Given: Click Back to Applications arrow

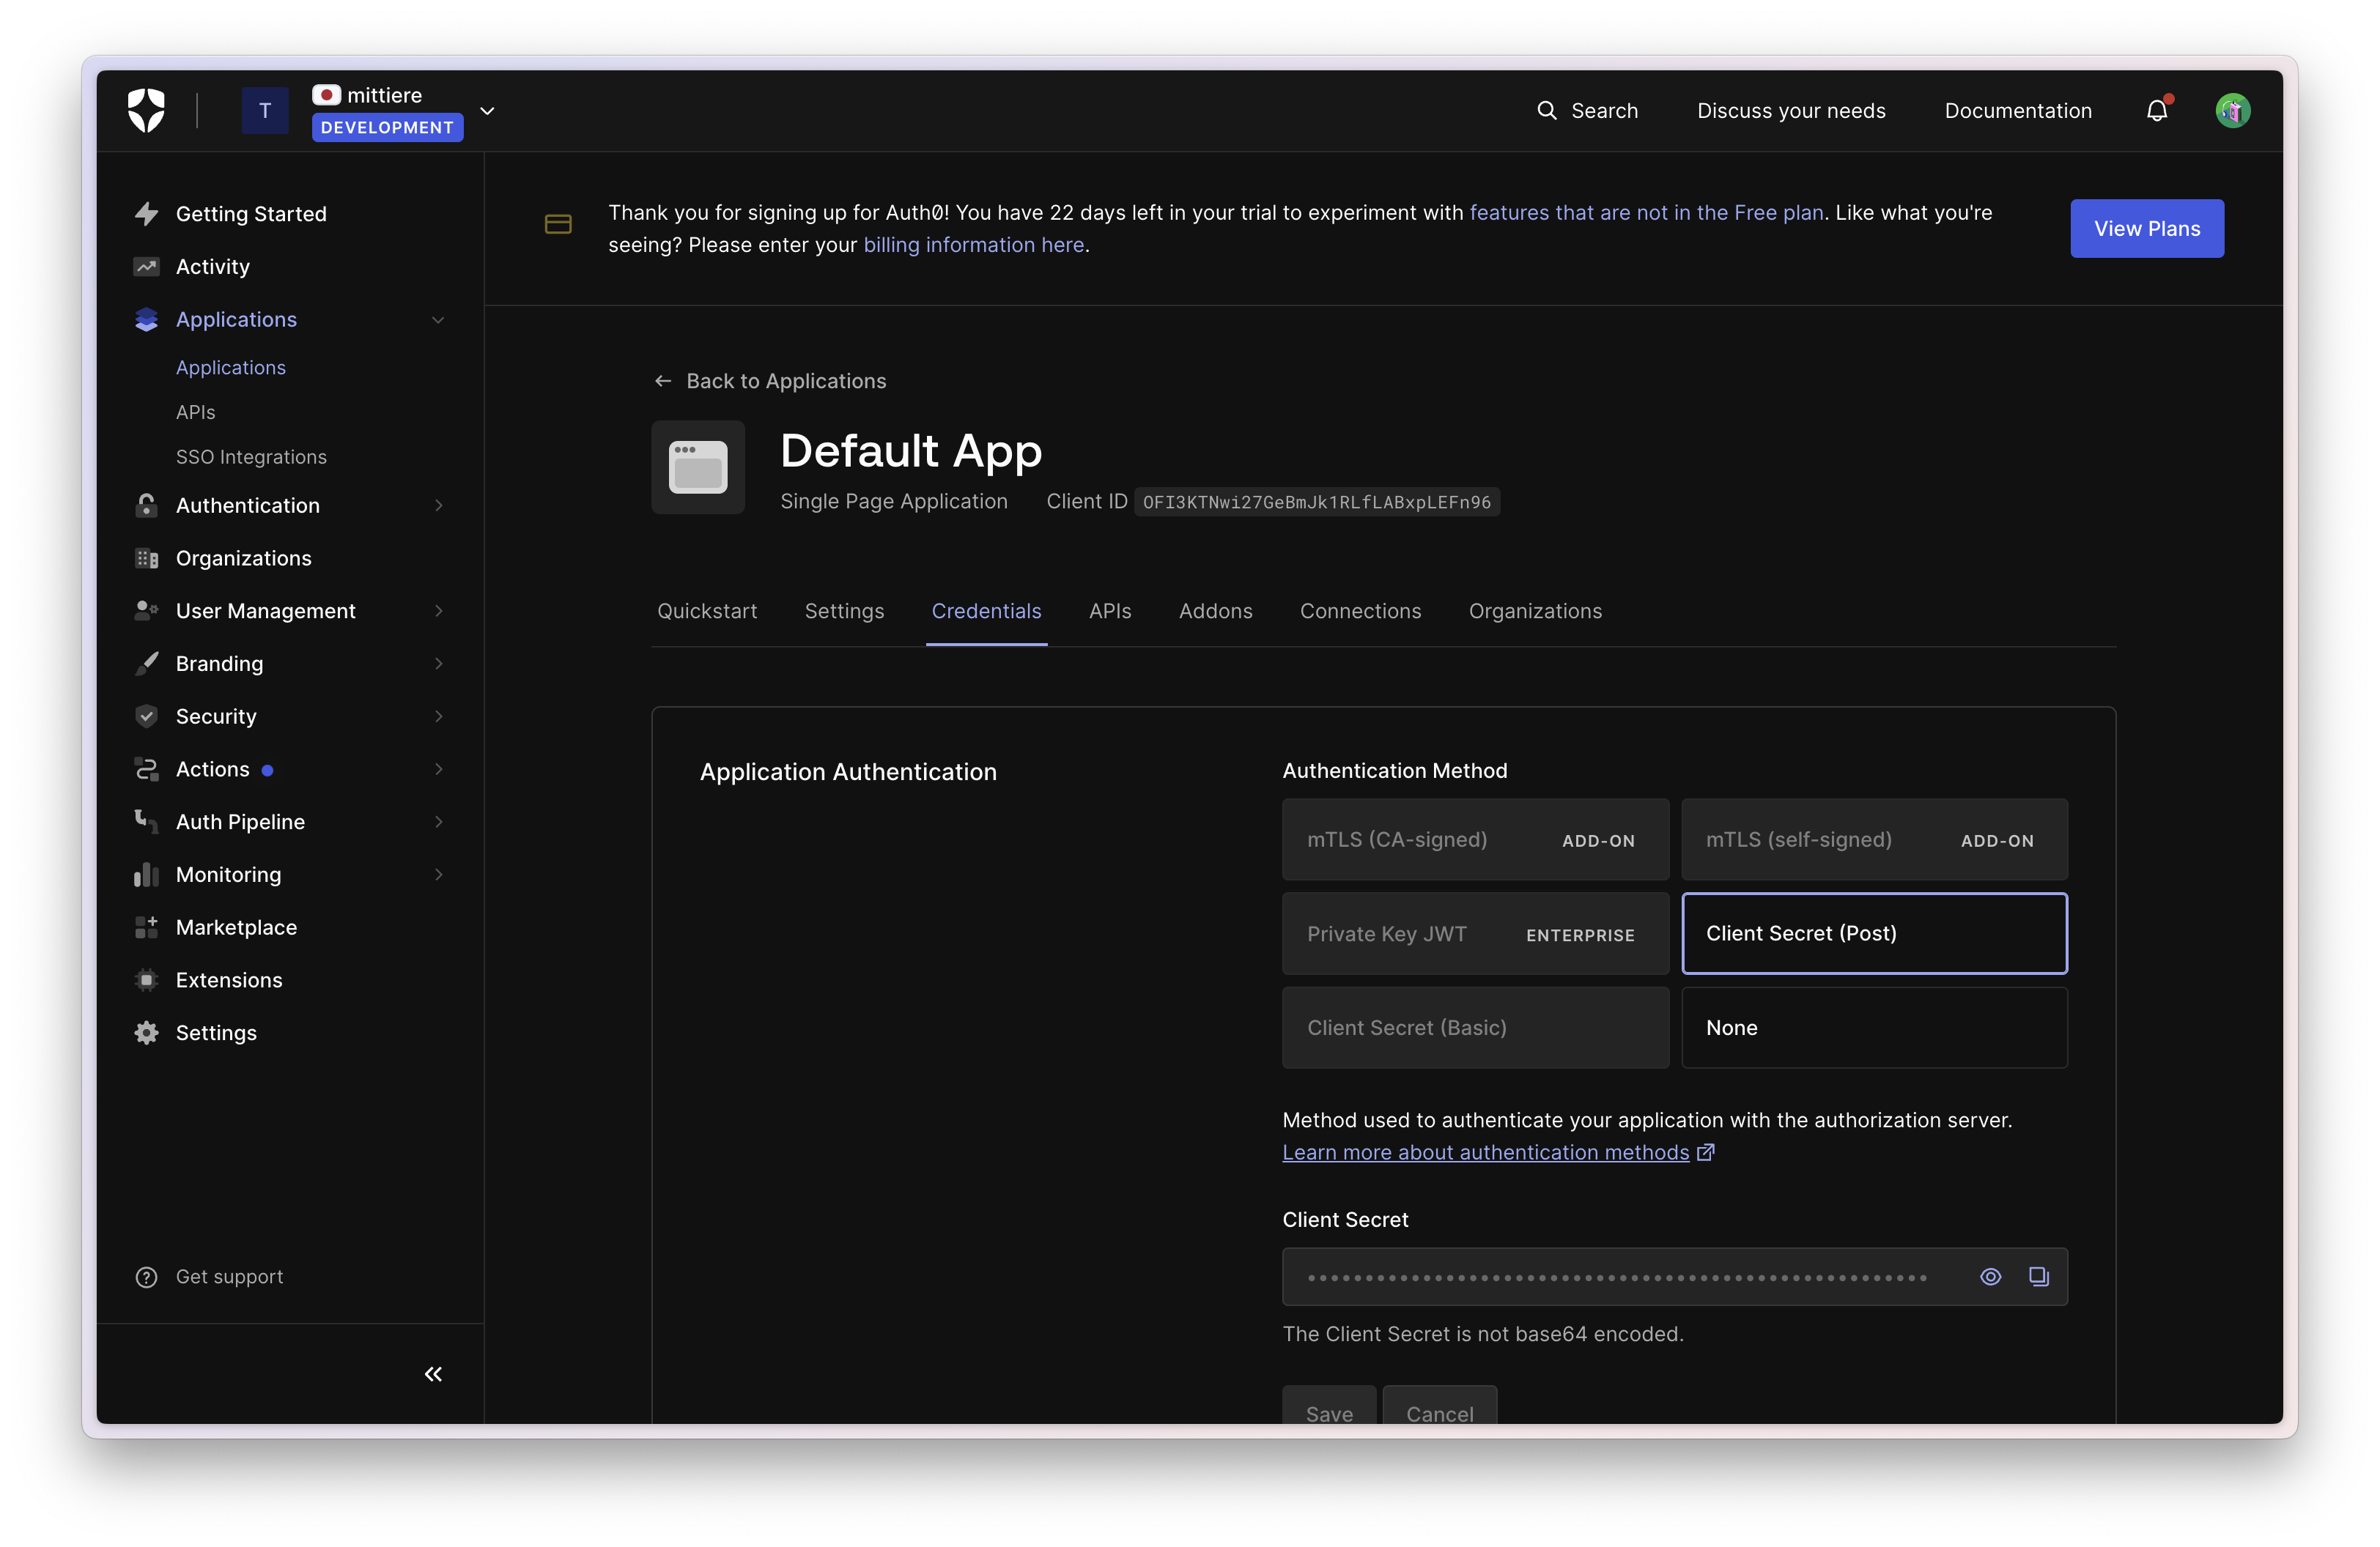Looking at the screenshot, I should pos(662,381).
